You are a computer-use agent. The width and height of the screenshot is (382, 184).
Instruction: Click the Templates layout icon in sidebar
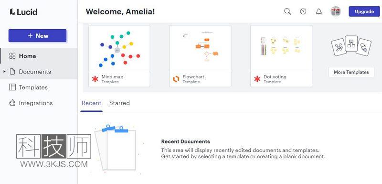coord(12,87)
